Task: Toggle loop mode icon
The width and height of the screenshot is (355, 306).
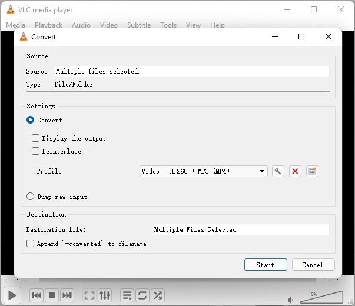Action: 142,295
